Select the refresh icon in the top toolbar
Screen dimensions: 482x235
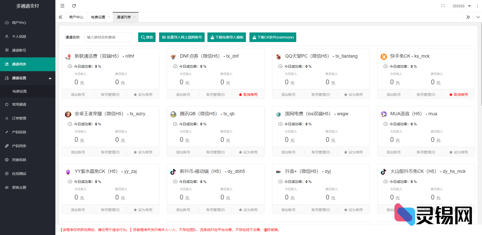pyautogui.click(x=74, y=6)
